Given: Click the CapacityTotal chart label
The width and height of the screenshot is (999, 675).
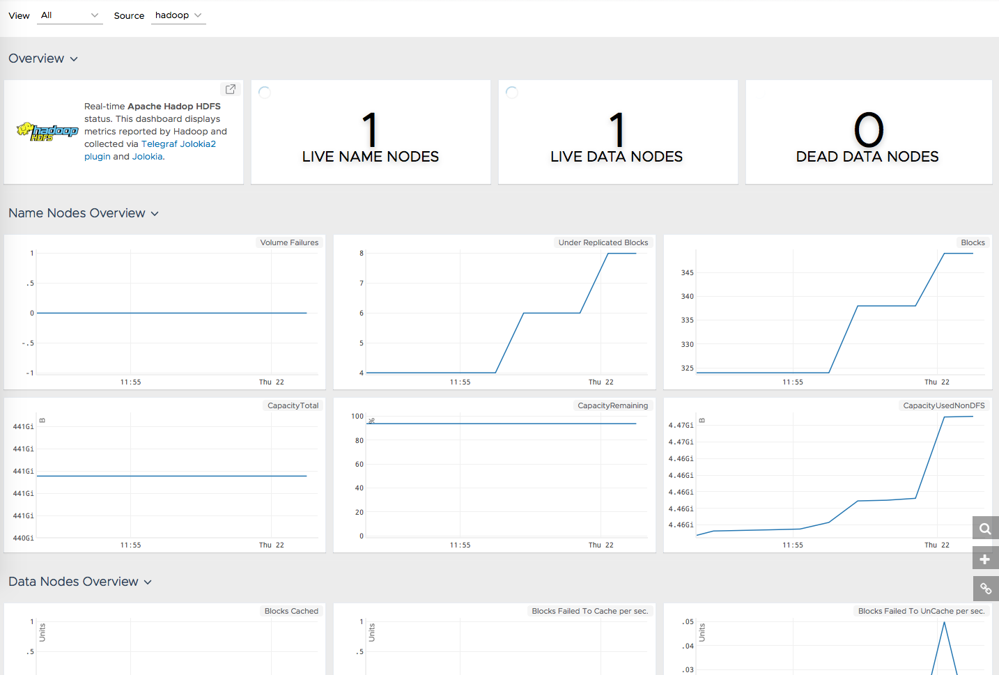Looking at the screenshot, I should (293, 405).
